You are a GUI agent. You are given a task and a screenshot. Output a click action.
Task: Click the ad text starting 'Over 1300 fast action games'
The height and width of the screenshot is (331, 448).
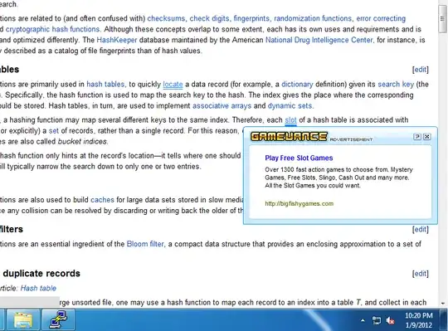click(338, 178)
